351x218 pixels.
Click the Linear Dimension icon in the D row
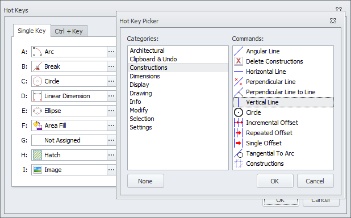tap(37, 96)
